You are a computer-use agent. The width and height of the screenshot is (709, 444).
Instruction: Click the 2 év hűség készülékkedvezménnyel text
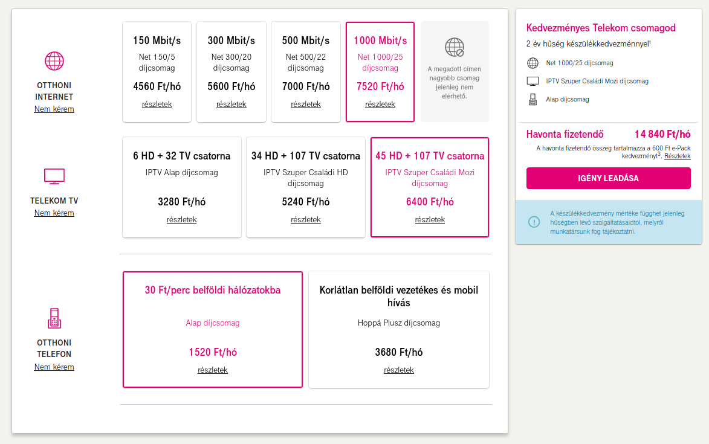tap(588, 44)
